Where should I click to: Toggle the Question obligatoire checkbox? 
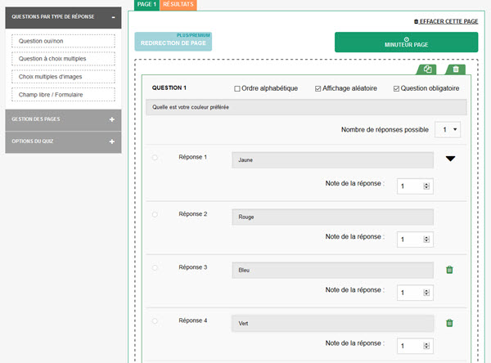pyautogui.click(x=396, y=89)
